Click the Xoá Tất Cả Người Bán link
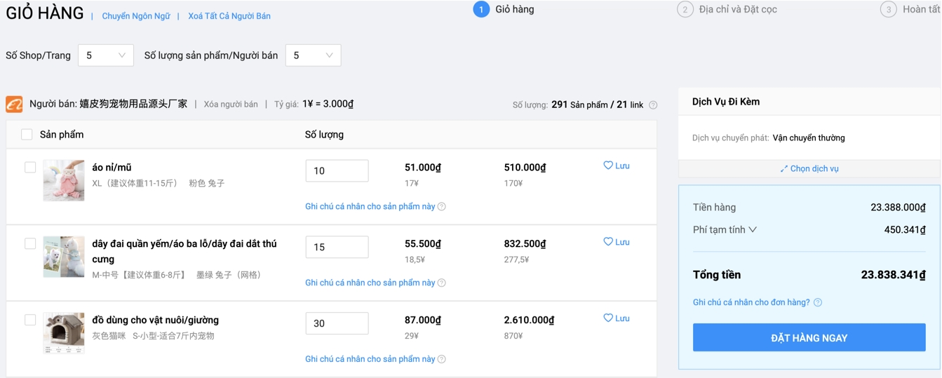This screenshot has height=378, width=942. pos(229,16)
